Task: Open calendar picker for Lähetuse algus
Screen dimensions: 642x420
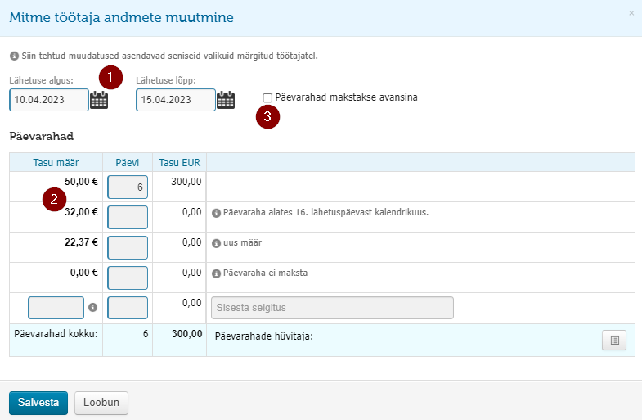Action: [x=99, y=100]
